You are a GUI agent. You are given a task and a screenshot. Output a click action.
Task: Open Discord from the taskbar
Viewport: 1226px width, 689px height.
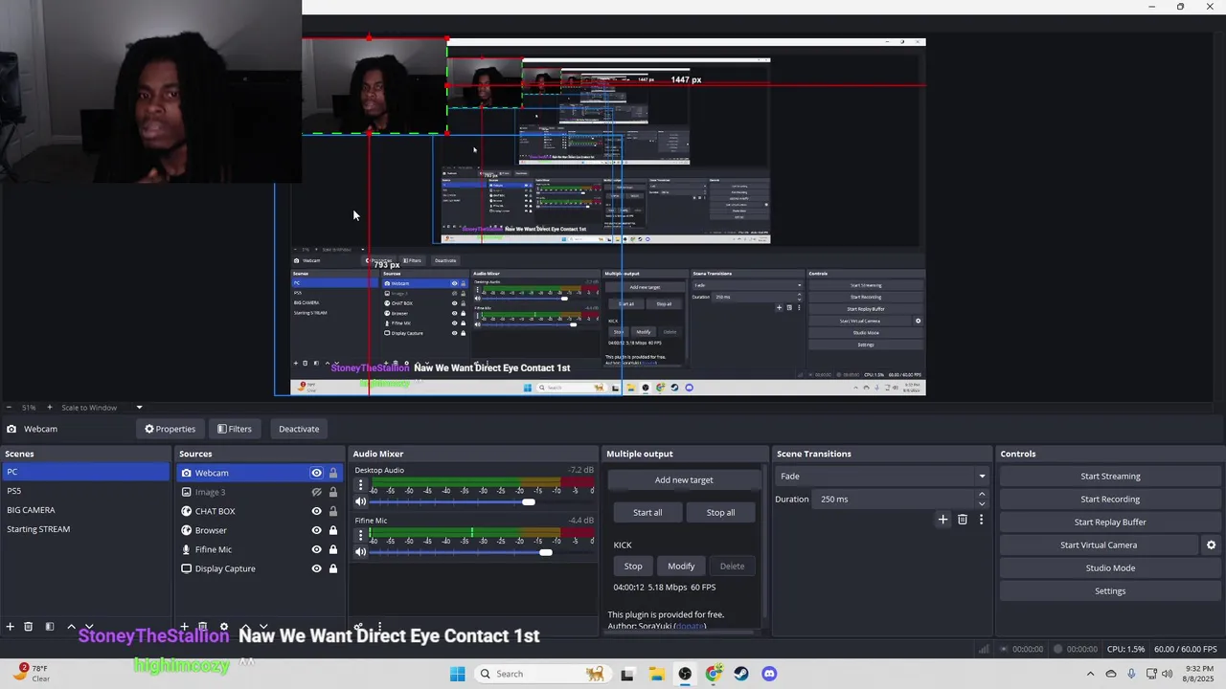[x=769, y=674]
